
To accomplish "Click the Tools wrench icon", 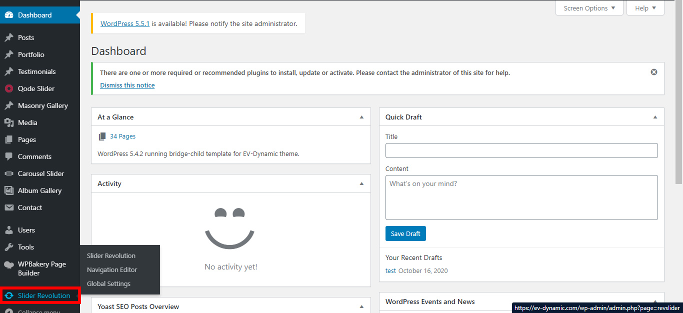I will (x=9, y=247).
